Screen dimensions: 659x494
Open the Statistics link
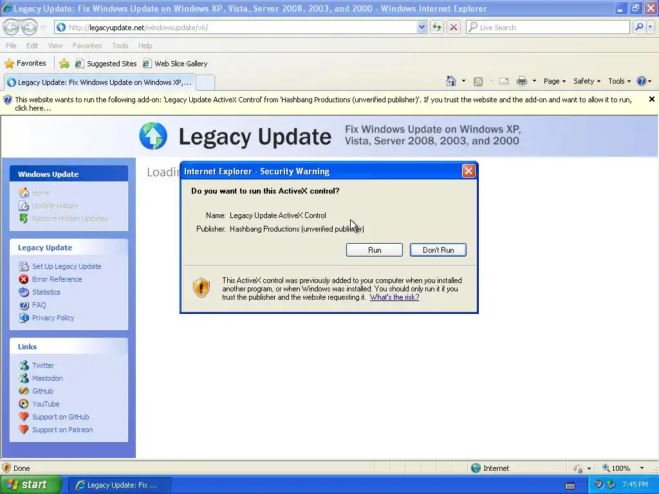pos(46,292)
